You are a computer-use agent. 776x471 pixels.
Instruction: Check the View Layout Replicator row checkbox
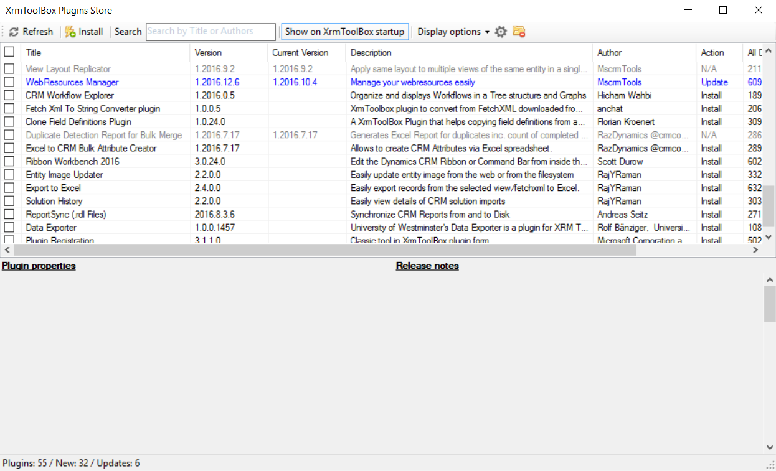click(9, 69)
